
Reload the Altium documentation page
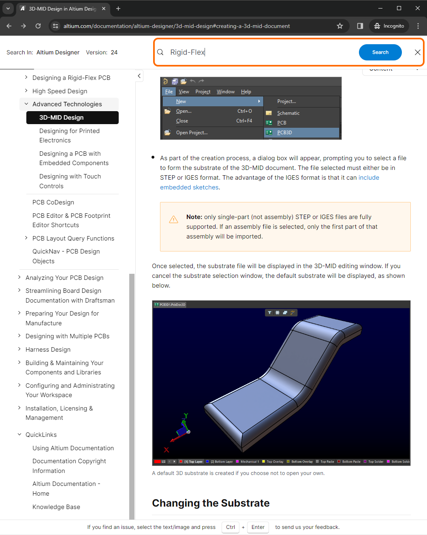(x=38, y=26)
